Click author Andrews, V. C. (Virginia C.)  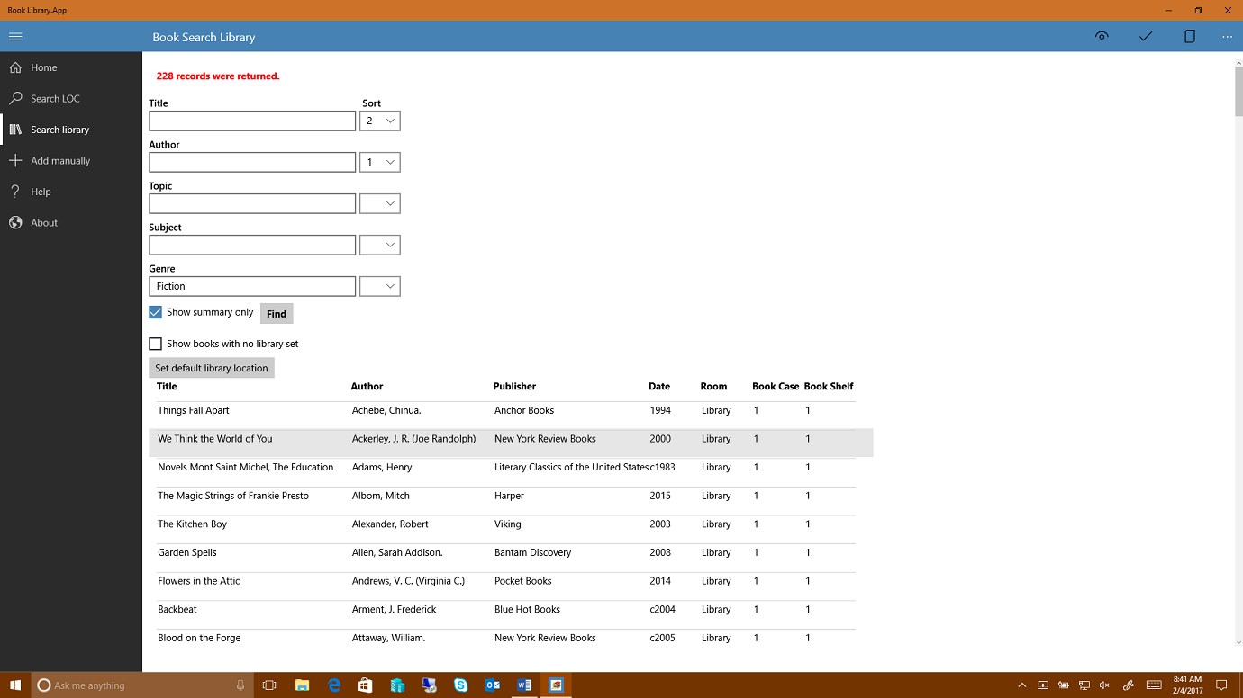408,581
